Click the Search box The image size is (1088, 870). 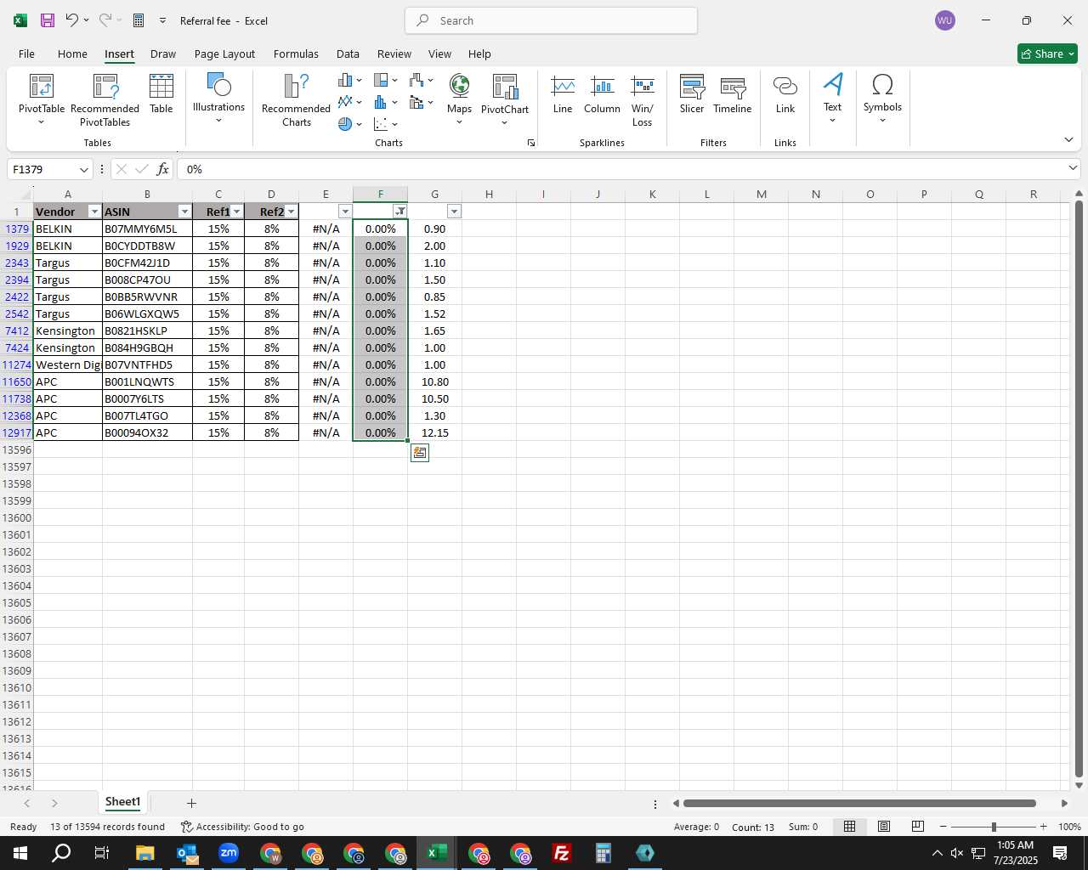pyautogui.click(x=551, y=20)
